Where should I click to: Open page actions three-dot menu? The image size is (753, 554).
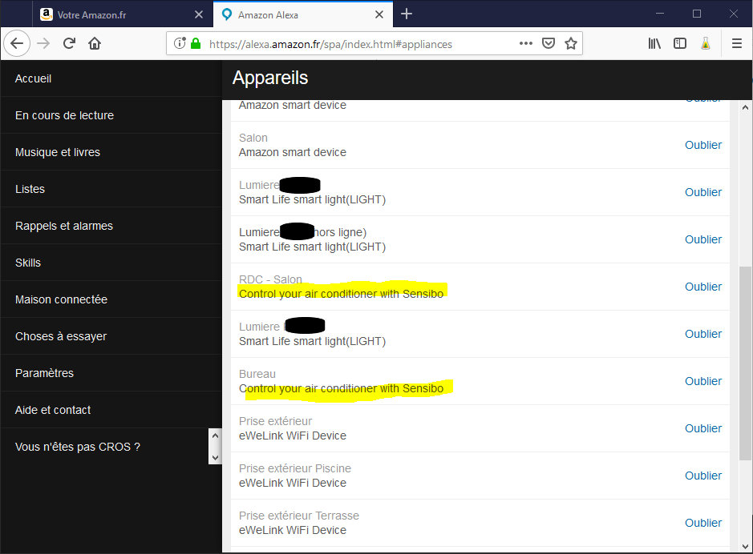(526, 44)
